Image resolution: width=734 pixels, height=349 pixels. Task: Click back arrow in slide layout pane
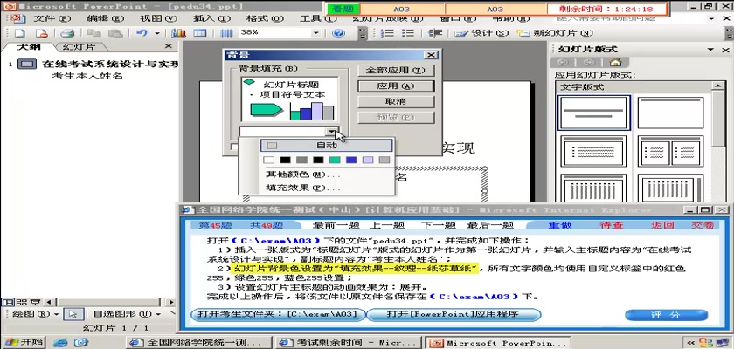coord(562,62)
